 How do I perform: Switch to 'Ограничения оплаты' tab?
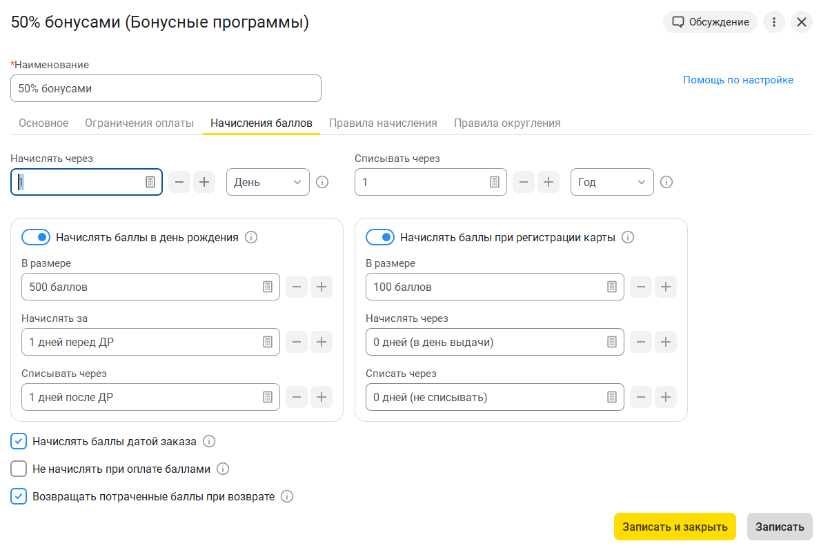point(139,123)
